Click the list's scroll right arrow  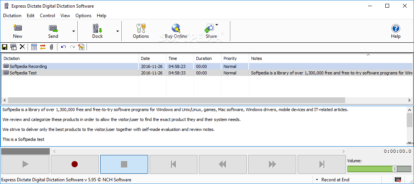coord(409,100)
